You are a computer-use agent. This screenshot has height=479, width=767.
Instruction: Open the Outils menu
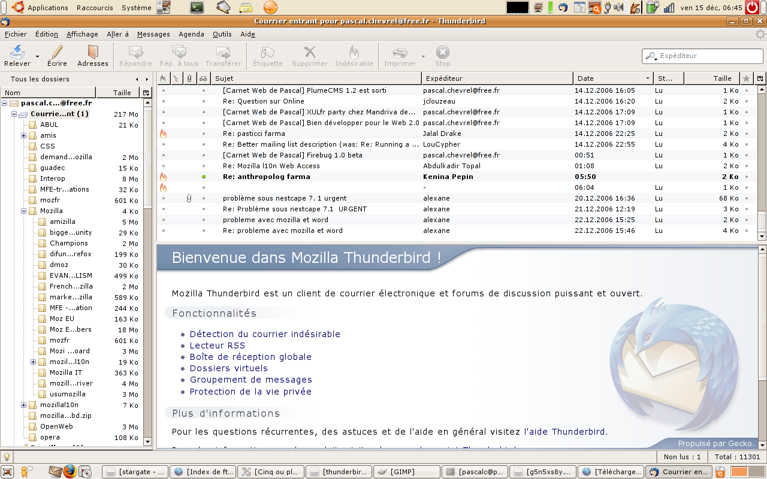(222, 34)
